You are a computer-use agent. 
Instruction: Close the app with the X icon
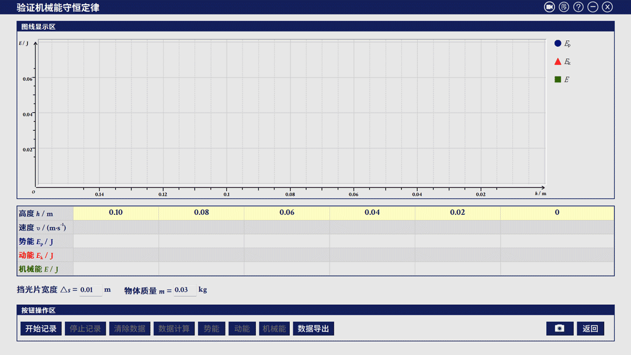608,7
